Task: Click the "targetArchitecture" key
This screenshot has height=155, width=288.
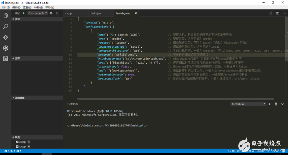Action: [x=113, y=51]
